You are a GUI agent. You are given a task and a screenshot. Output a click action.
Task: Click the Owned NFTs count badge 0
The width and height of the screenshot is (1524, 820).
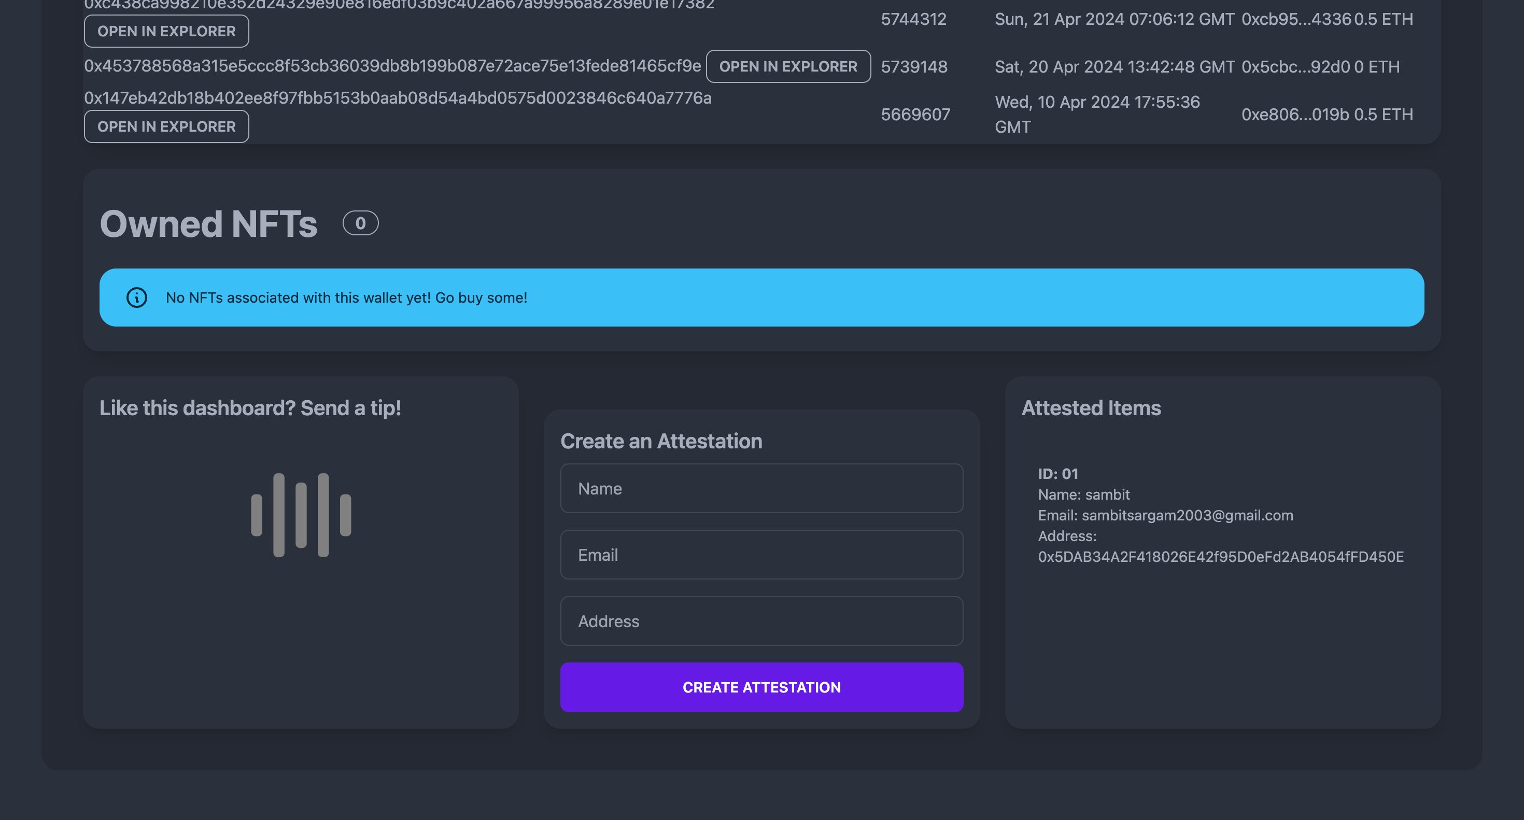[360, 223]
